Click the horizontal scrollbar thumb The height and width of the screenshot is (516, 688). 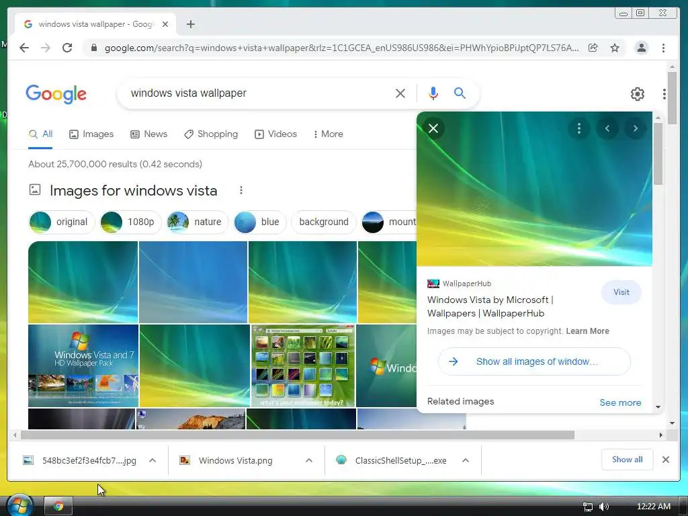[x=298, y=435]
